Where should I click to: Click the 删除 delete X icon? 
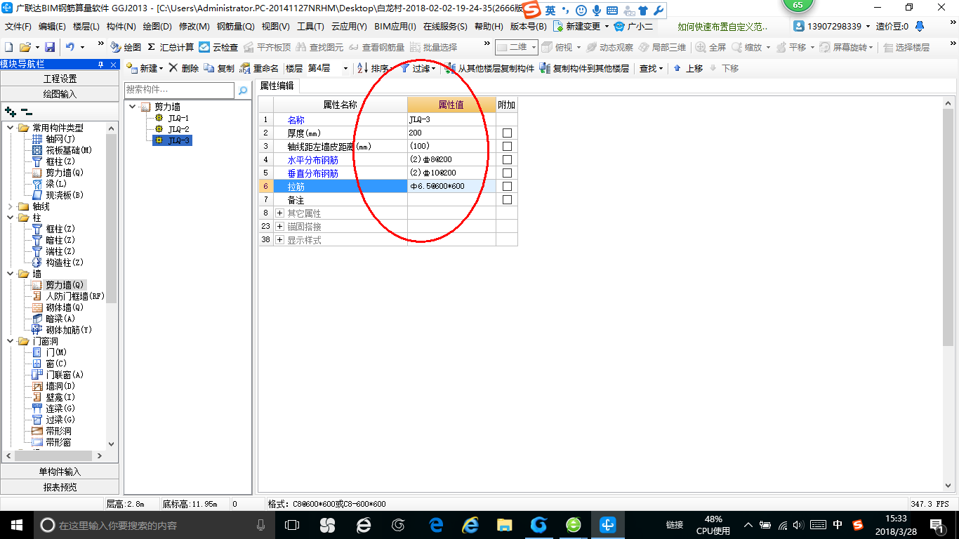(173, 68)
